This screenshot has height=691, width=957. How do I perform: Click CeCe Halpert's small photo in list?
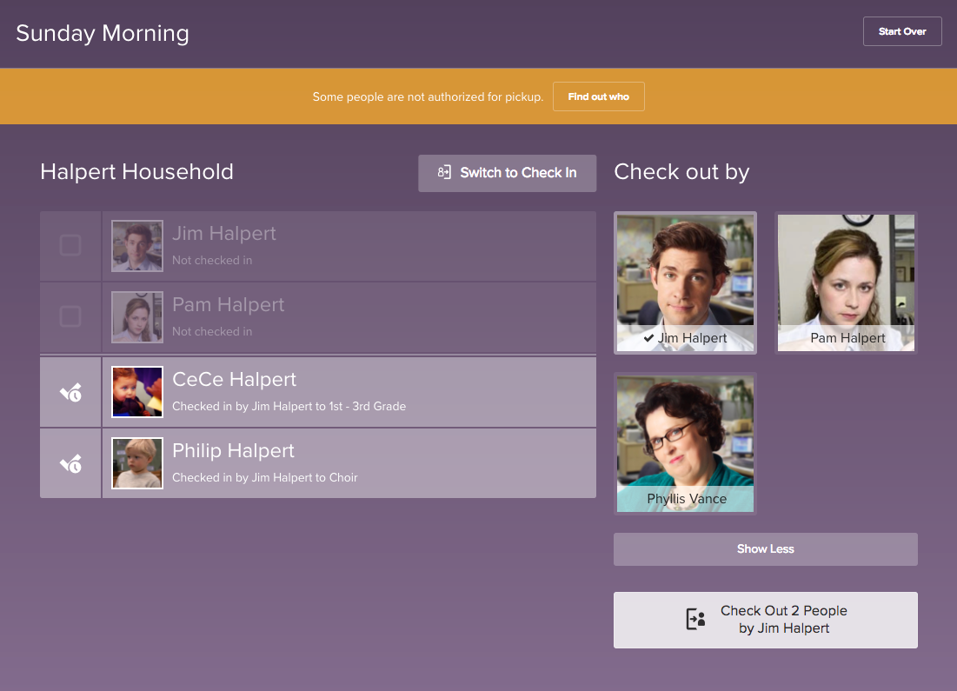[137, 392]
